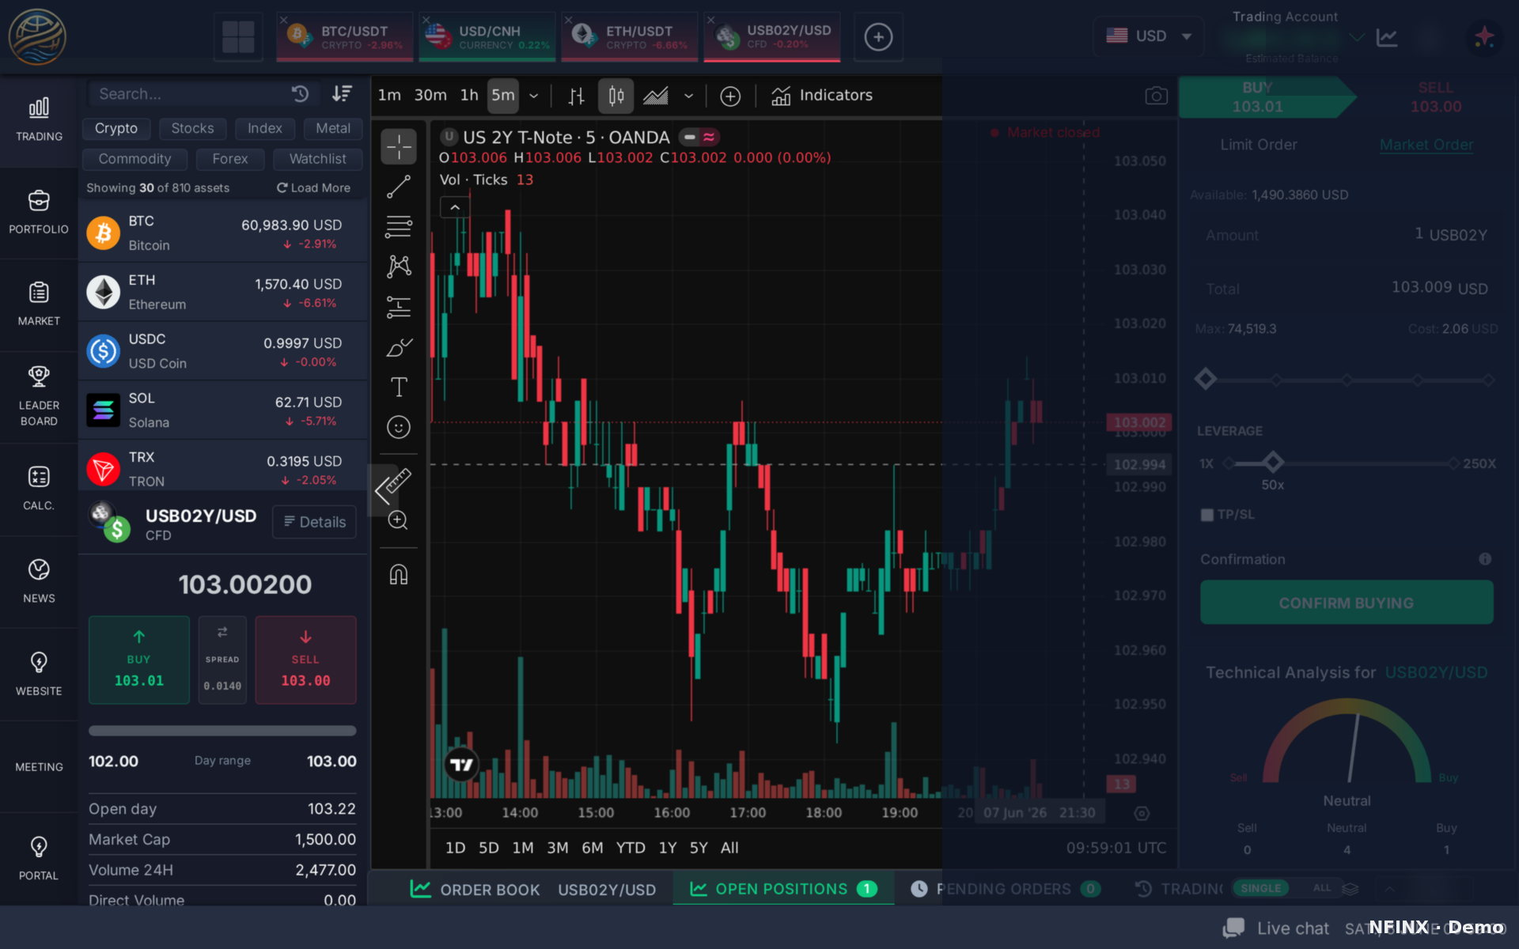
Task: Open the Pending Orders tab
Action: tap(1005, 889)
